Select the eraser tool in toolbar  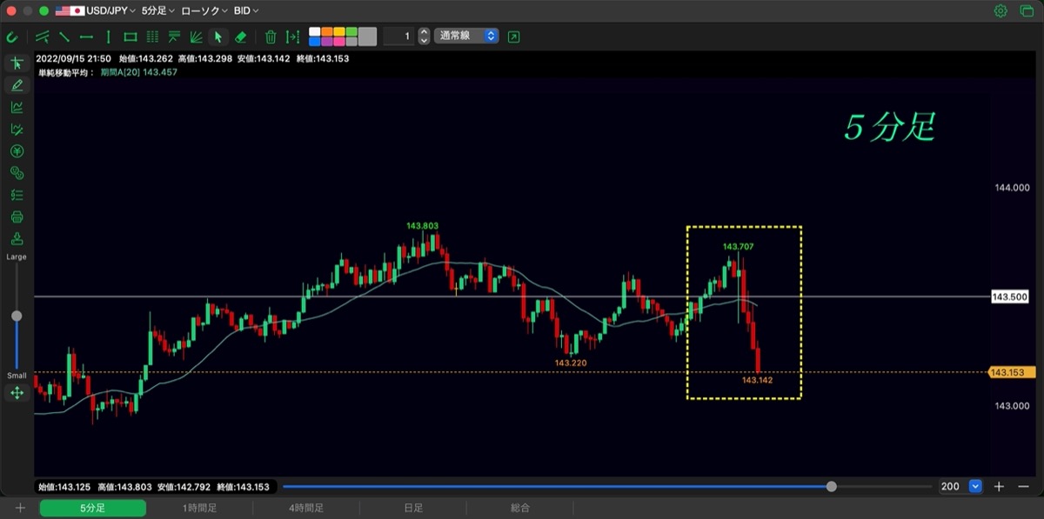point(242,37)
